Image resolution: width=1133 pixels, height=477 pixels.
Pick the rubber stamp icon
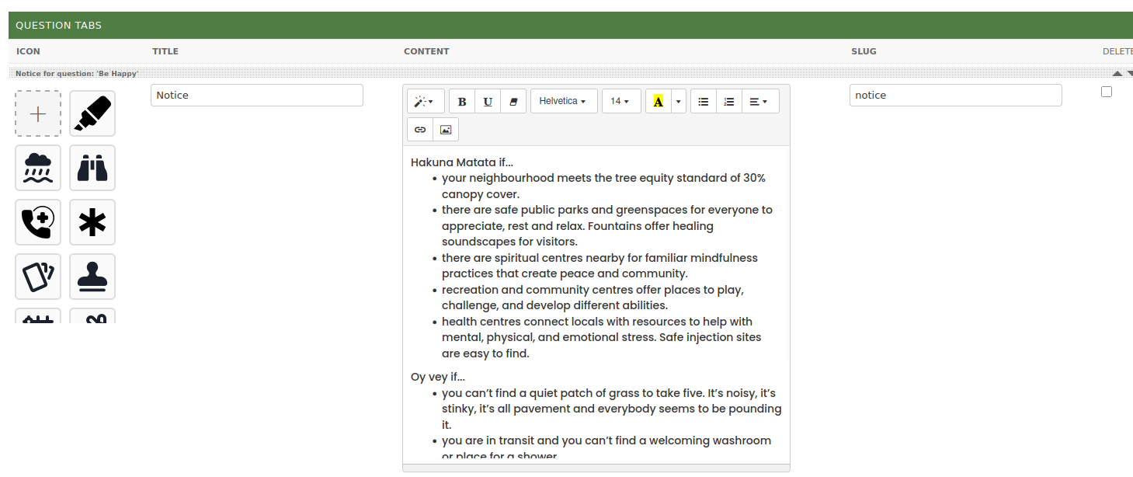tap(92, 277)
